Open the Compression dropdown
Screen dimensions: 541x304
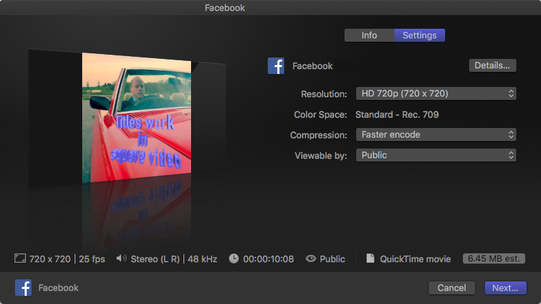pyautogui.click(x=436, y=135)
